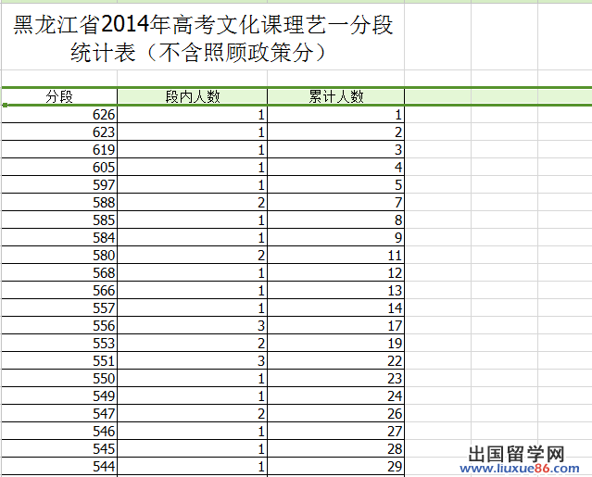The height and width of the screenshot is (477, 592).
Task: Click cumulative count cell 27
Action: coord(335,432)
